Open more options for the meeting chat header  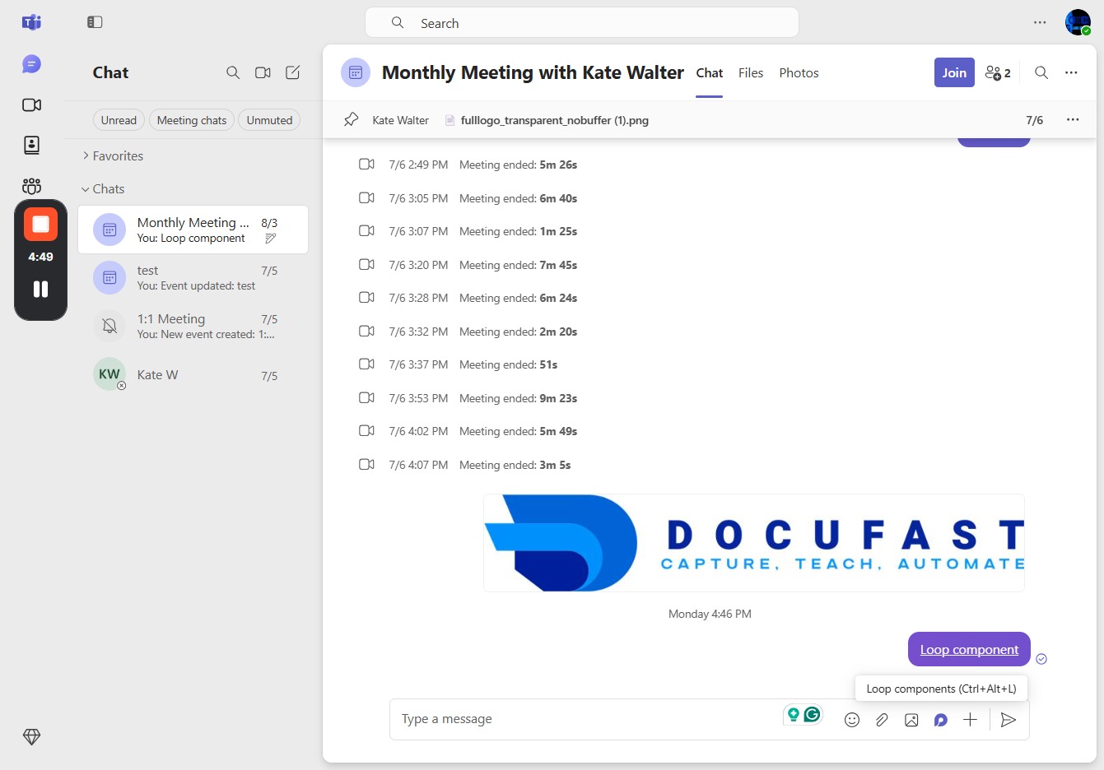click(1071, 72)
